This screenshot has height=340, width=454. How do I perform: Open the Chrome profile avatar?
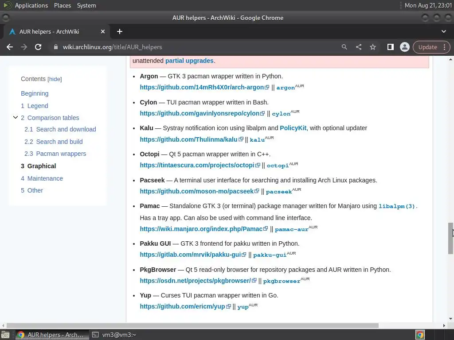(404, 47)
